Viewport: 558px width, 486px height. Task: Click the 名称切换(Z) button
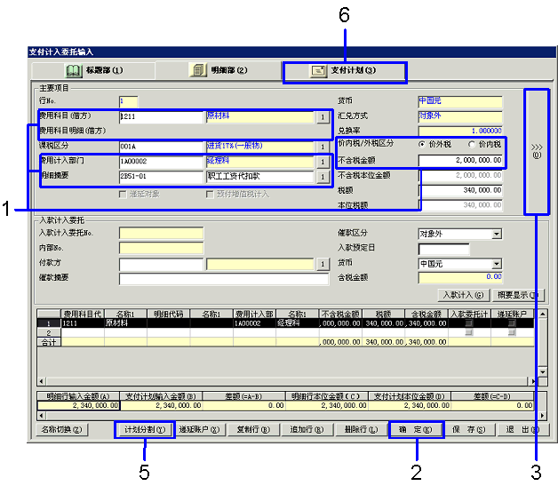(x=61, y=430)
